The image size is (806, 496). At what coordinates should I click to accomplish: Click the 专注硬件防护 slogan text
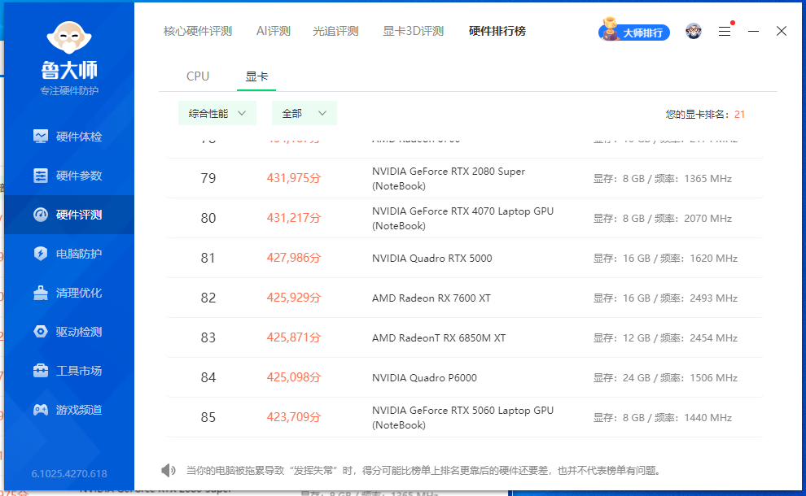69,91
